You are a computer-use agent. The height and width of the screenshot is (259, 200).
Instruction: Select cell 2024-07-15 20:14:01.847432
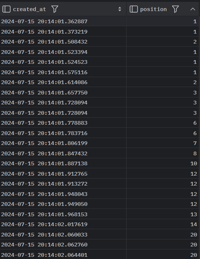point(63,153)
